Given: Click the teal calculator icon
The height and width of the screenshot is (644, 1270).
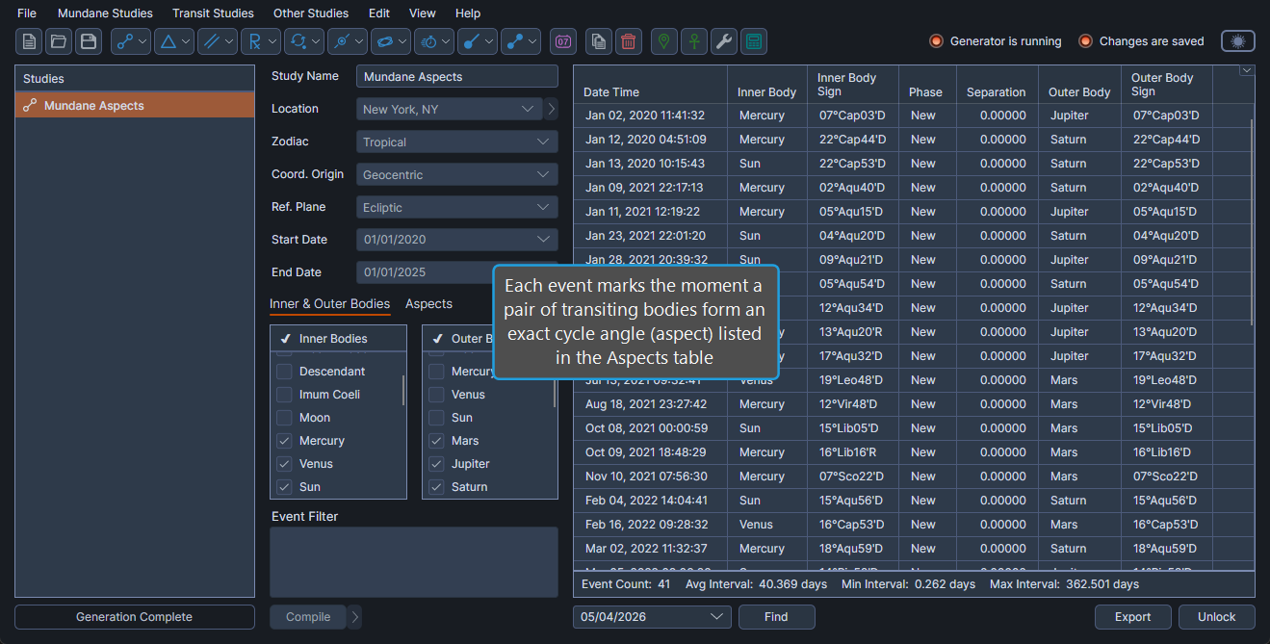Looking at the screenshot, I should (x=754, y=41).
